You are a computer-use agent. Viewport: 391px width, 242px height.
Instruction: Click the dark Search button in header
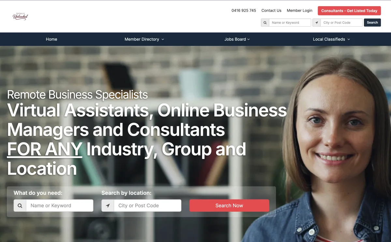coord(372,23)
